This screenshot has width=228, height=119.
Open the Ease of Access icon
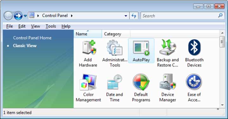tap(194, 88)
